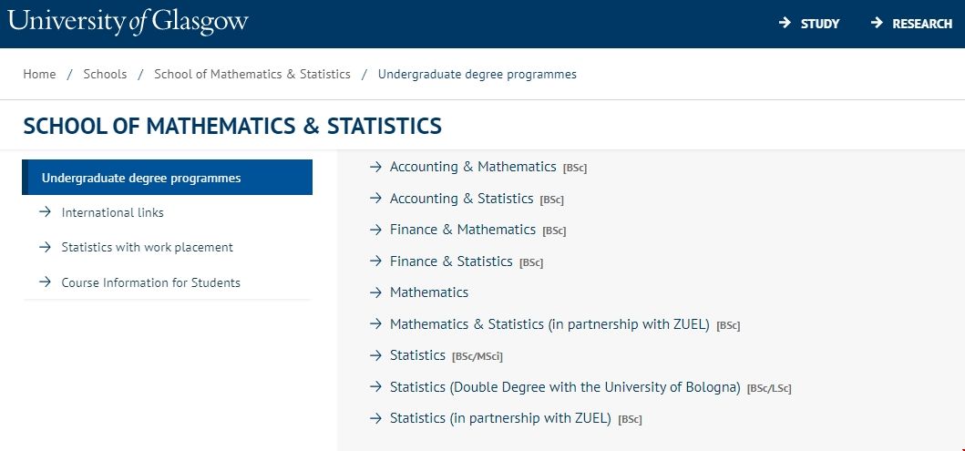Click the University of Glasgow logo
This screenshot has width=965, height=451.
[x=128, y=22]
